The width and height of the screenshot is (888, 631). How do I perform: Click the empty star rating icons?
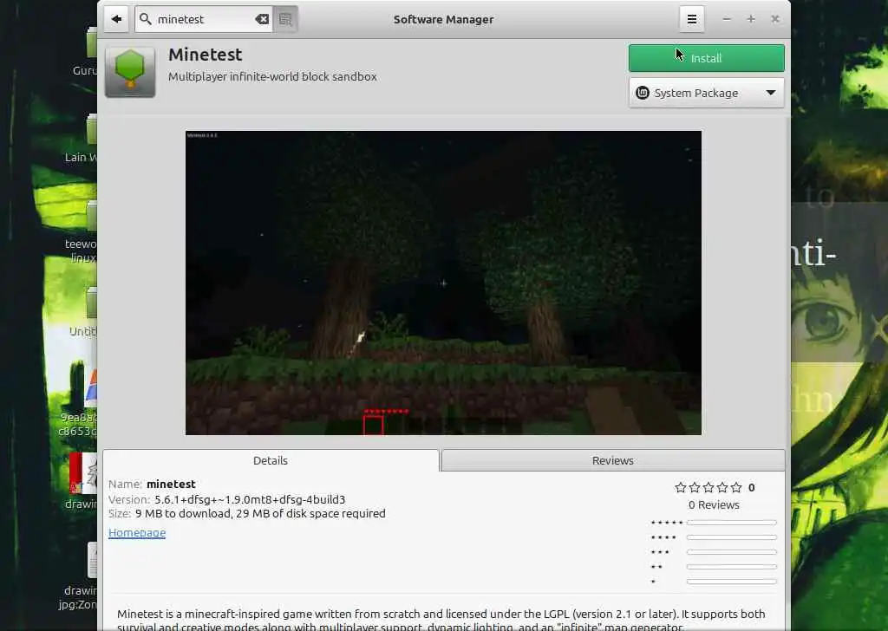[x=708, y=487]
